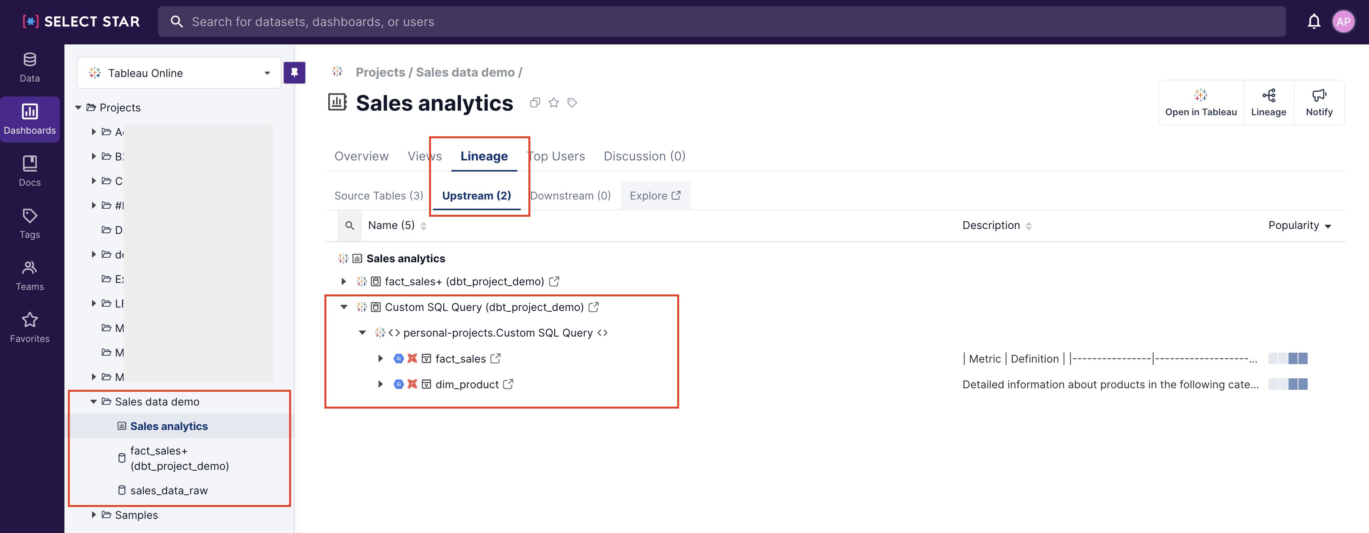Open the notifications bell icon
This screenshot has height=533, width=1369.
click(1313, 22)
